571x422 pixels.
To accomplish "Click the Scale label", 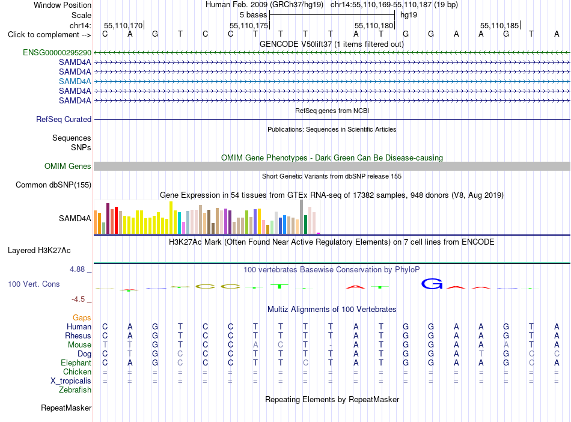I will click(x=81, y=15).
